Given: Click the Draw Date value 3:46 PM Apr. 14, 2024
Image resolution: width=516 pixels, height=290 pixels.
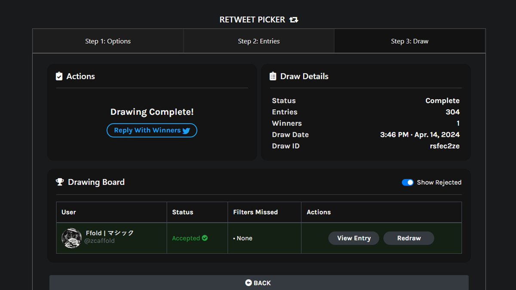Looking at the screenshot, I should pos(420,134).
